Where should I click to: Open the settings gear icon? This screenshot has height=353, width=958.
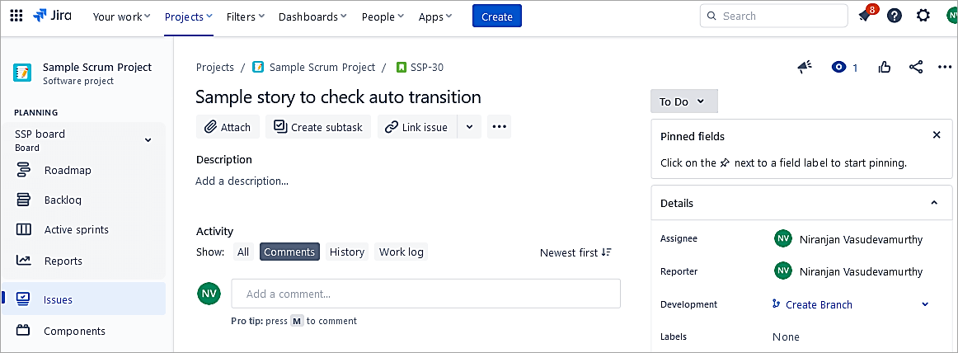[923, 16]
